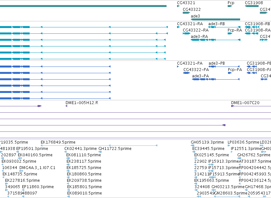The width and height of the screenshot is (271, 198).
Task: Open the EK180860.5prime EST label
Action: pyautogui.click(x=84, y=174)
